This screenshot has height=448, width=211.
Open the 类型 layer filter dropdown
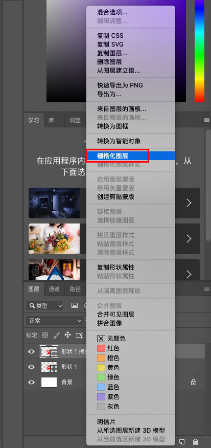tap(44, 306)
